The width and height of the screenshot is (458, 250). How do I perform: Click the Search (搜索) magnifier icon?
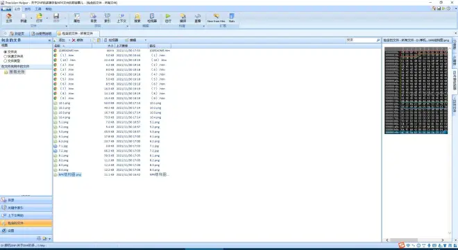point(137,17)
